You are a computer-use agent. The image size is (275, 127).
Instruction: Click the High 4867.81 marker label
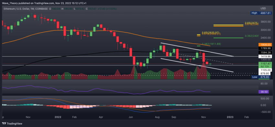pos(260,13)
